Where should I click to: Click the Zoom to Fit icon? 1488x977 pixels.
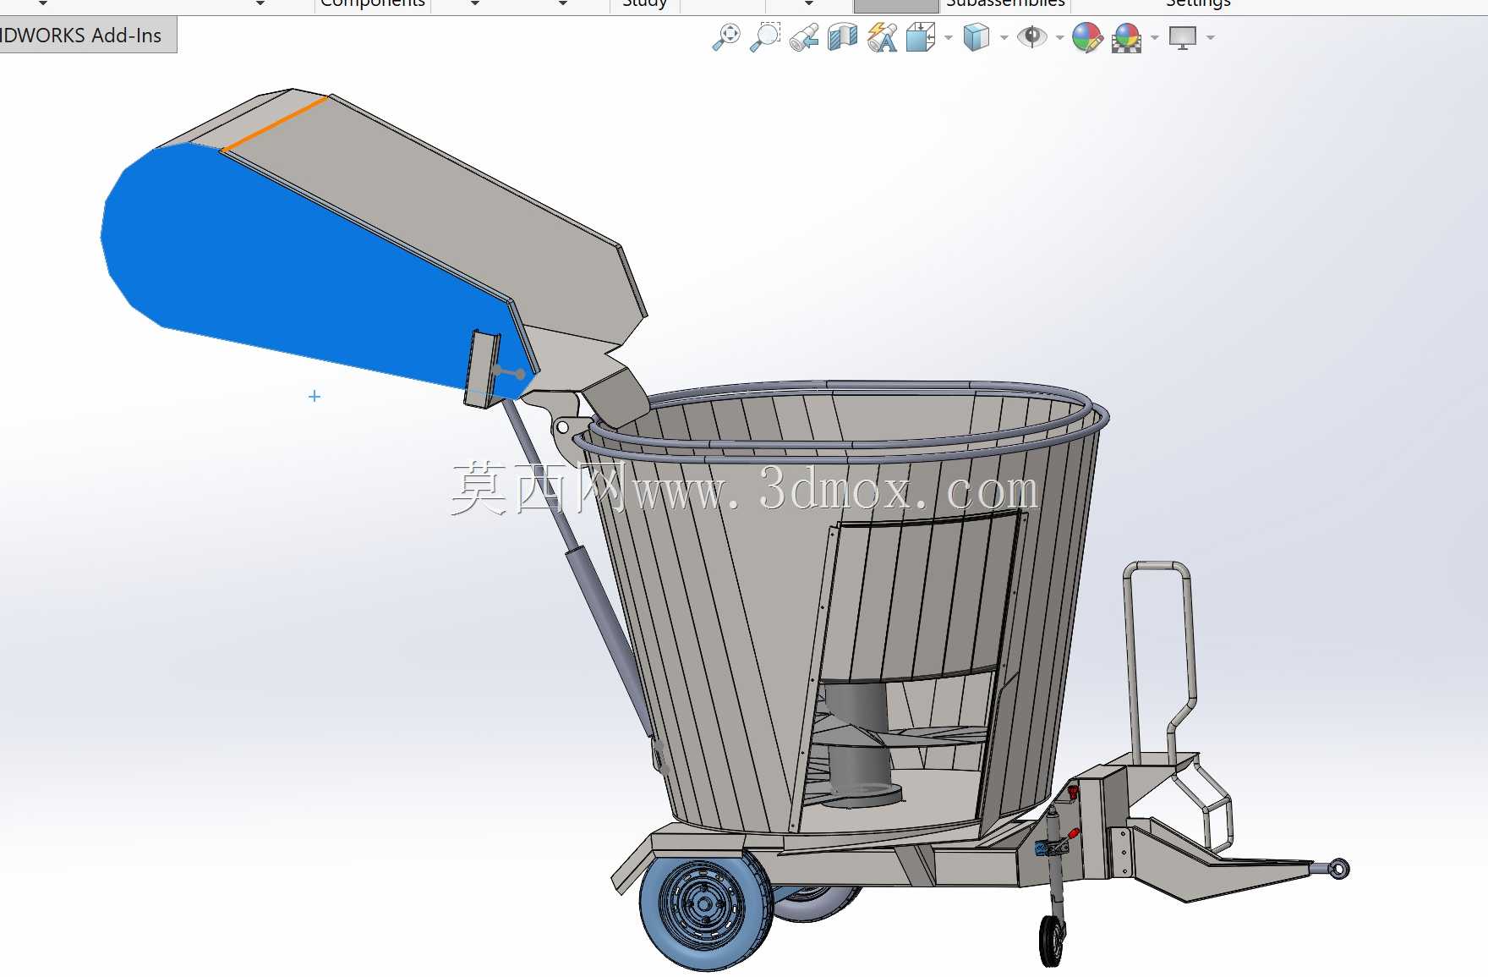click(726, 37)
